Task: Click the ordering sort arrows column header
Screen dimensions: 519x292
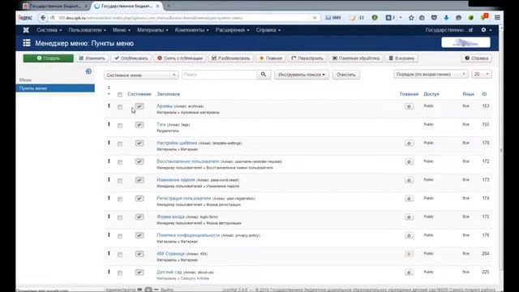Action: coord(109,91)
